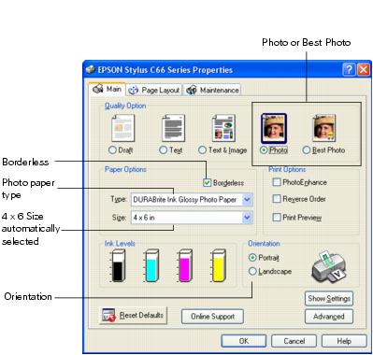Enable the Reverse Order checkbox

pyautogui.click(x=277, y=199)
